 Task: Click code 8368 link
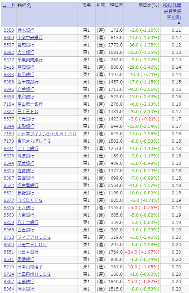pos(9,230)
